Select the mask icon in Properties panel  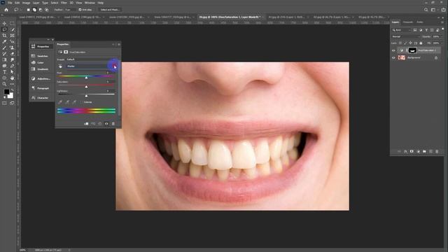pyautogui.click(x=66, y=52)
